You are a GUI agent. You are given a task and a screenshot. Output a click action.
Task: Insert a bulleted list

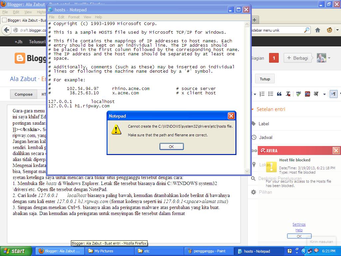point(270,94)
